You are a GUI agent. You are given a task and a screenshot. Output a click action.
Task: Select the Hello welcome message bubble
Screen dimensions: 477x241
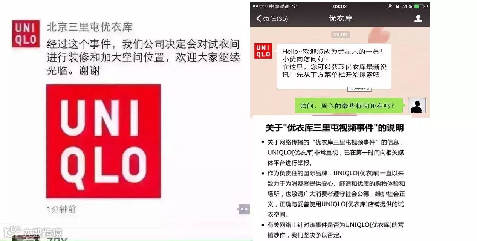pyautogui.click(x=334, y=66)
